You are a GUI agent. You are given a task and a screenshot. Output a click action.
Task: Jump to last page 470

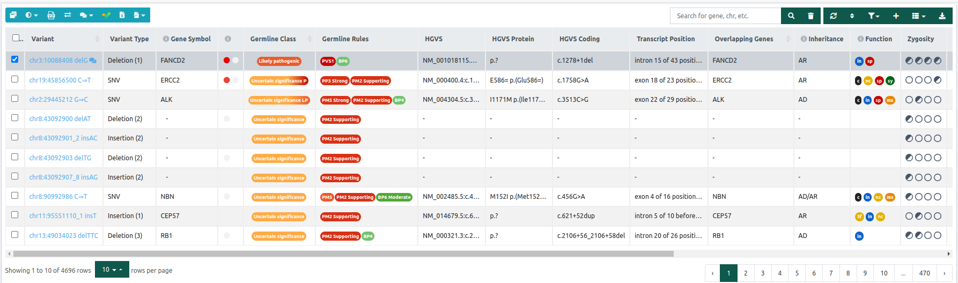[924, 273]
